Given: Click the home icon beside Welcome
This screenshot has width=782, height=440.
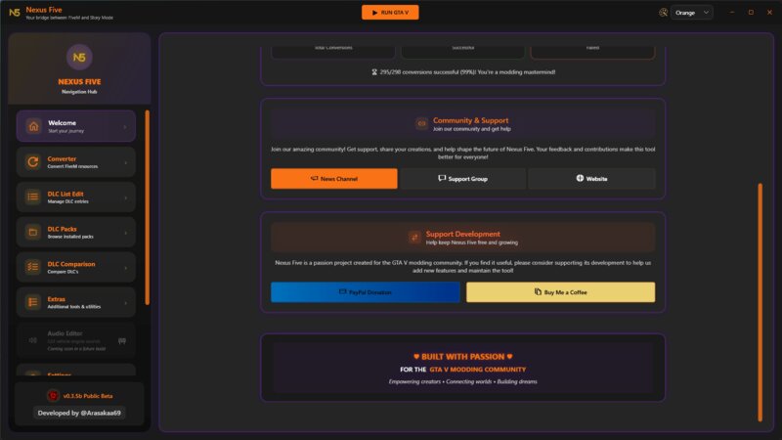Looking at the screenshot, I should point(33,126).
